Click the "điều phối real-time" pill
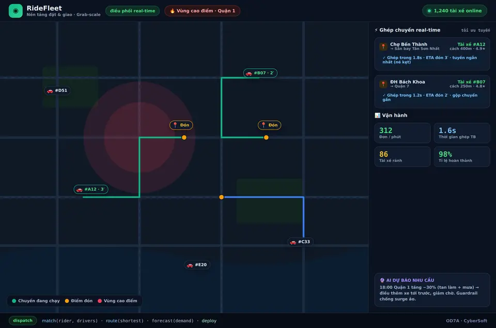Screen dimensions: 496x328 click(x=133, y=11)
